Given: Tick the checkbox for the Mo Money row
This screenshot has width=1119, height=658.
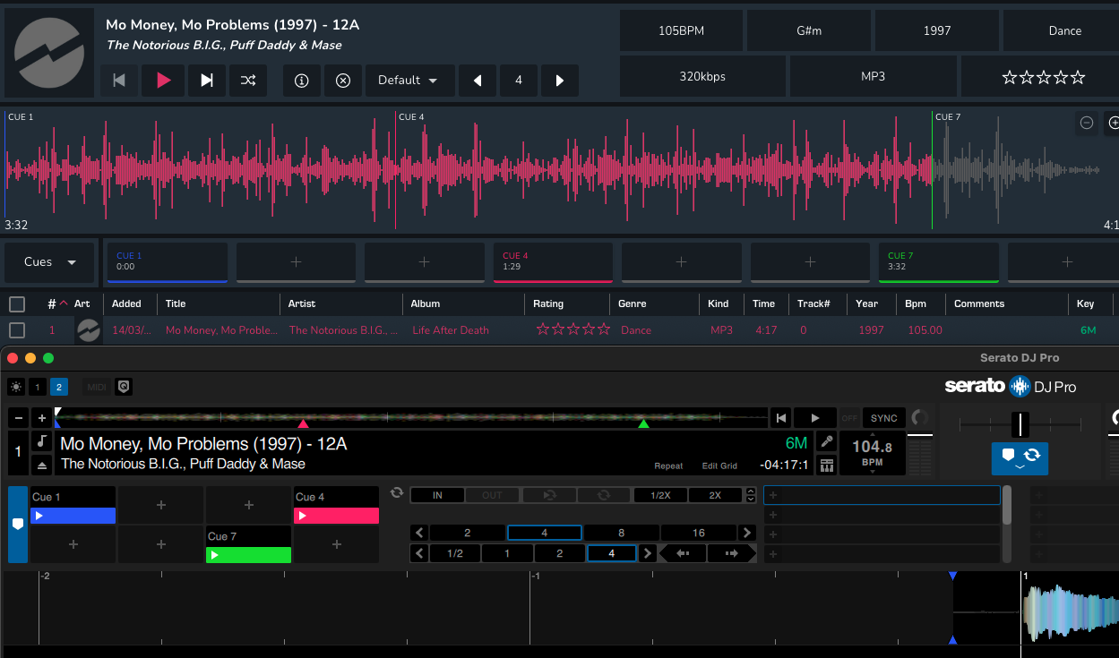Looking at the screenshot, I should point(17,330).
